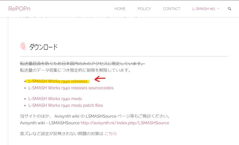Expand the L-SMASH etc. dropdown chevron
This screenshot has height=145, width=239.
tap(218, 9)
